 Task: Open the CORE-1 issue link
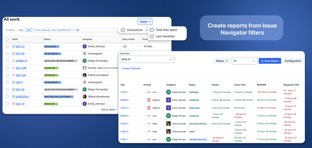point(124,92)
